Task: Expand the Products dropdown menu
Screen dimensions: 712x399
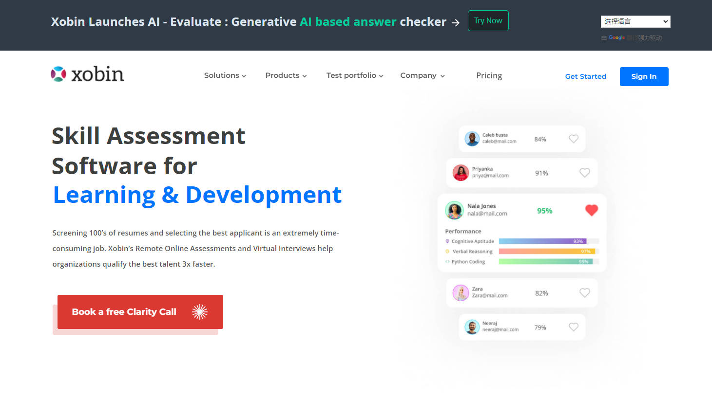Action: point(286,75)
